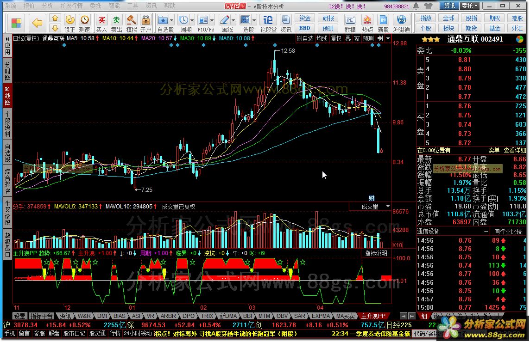The height and width of the screenshot is (342, 530).
Task: Toggle the arrow-to-bar button after 预测
Action: (x=380, y=38)
